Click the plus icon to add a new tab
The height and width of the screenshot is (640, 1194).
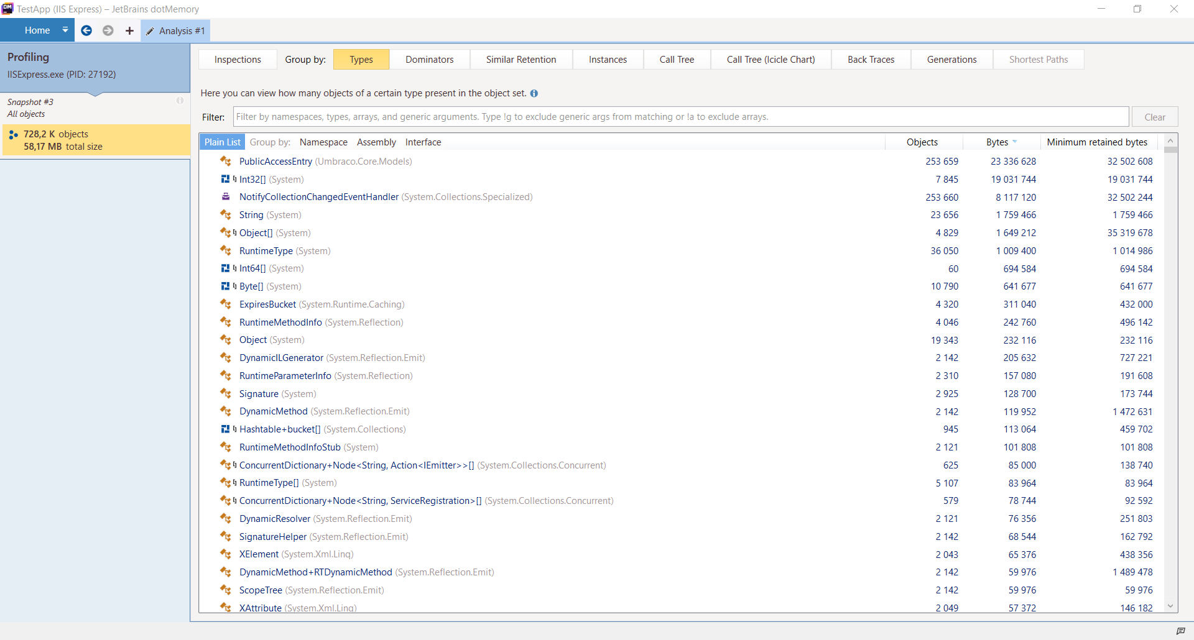click(129, 30)
